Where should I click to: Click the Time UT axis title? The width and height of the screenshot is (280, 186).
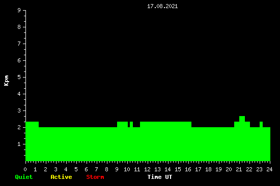[160, 177]
